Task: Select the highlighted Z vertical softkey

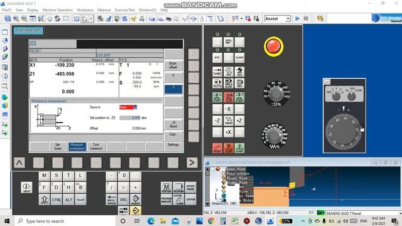Action: click(173, 89)
